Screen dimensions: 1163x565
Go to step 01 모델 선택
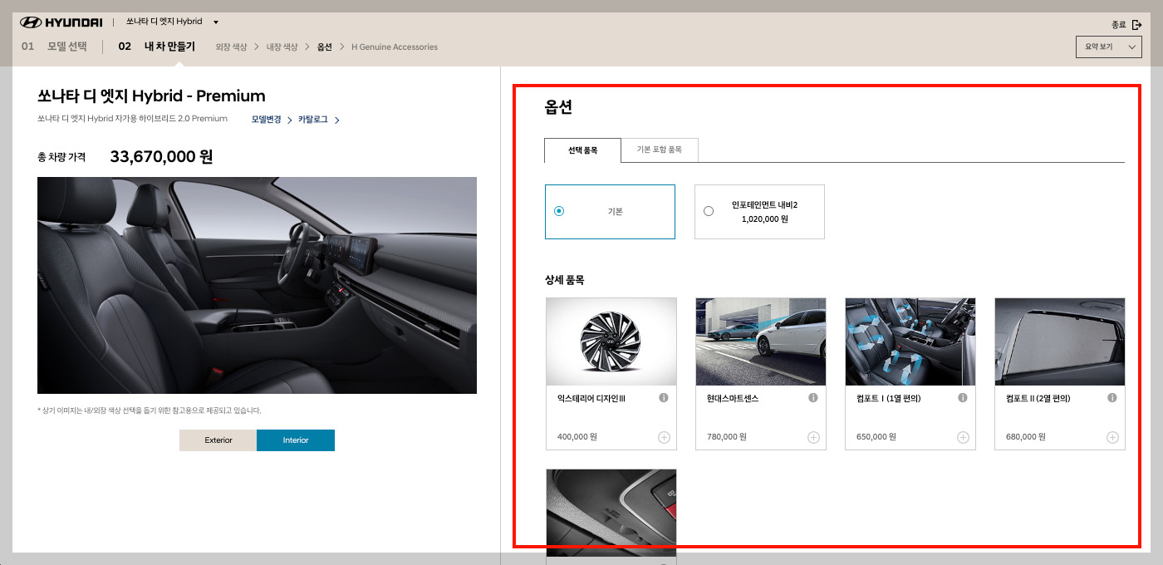click(54, 47)
